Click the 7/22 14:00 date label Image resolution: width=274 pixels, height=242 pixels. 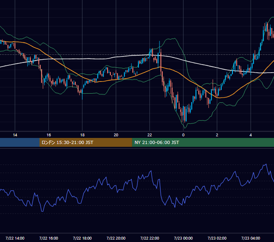coord(15,238)
